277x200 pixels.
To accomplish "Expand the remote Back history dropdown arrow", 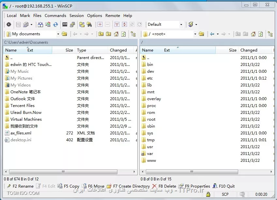I will pos(218,34).
